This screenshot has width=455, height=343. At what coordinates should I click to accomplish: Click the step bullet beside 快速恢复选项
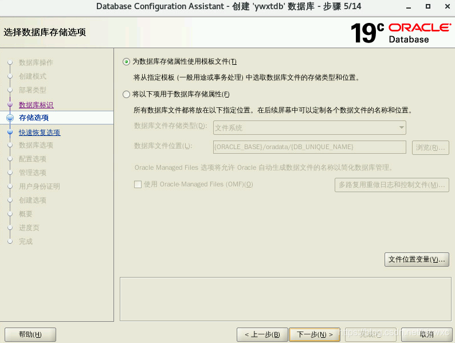coord(10,132)
